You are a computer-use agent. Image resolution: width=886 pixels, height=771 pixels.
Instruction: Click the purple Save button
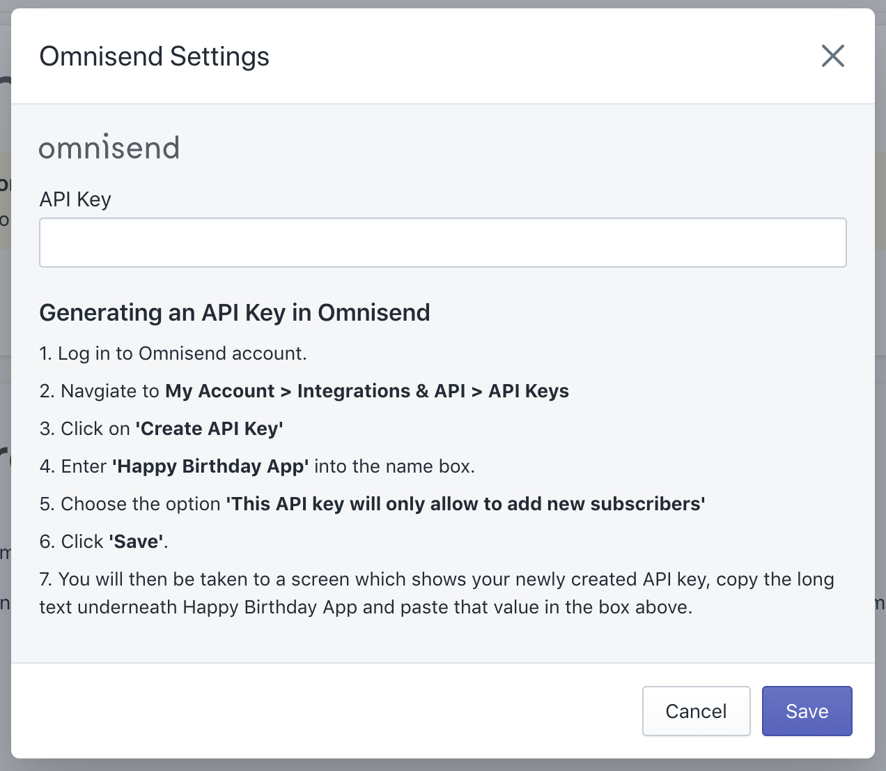pos(807,711)
